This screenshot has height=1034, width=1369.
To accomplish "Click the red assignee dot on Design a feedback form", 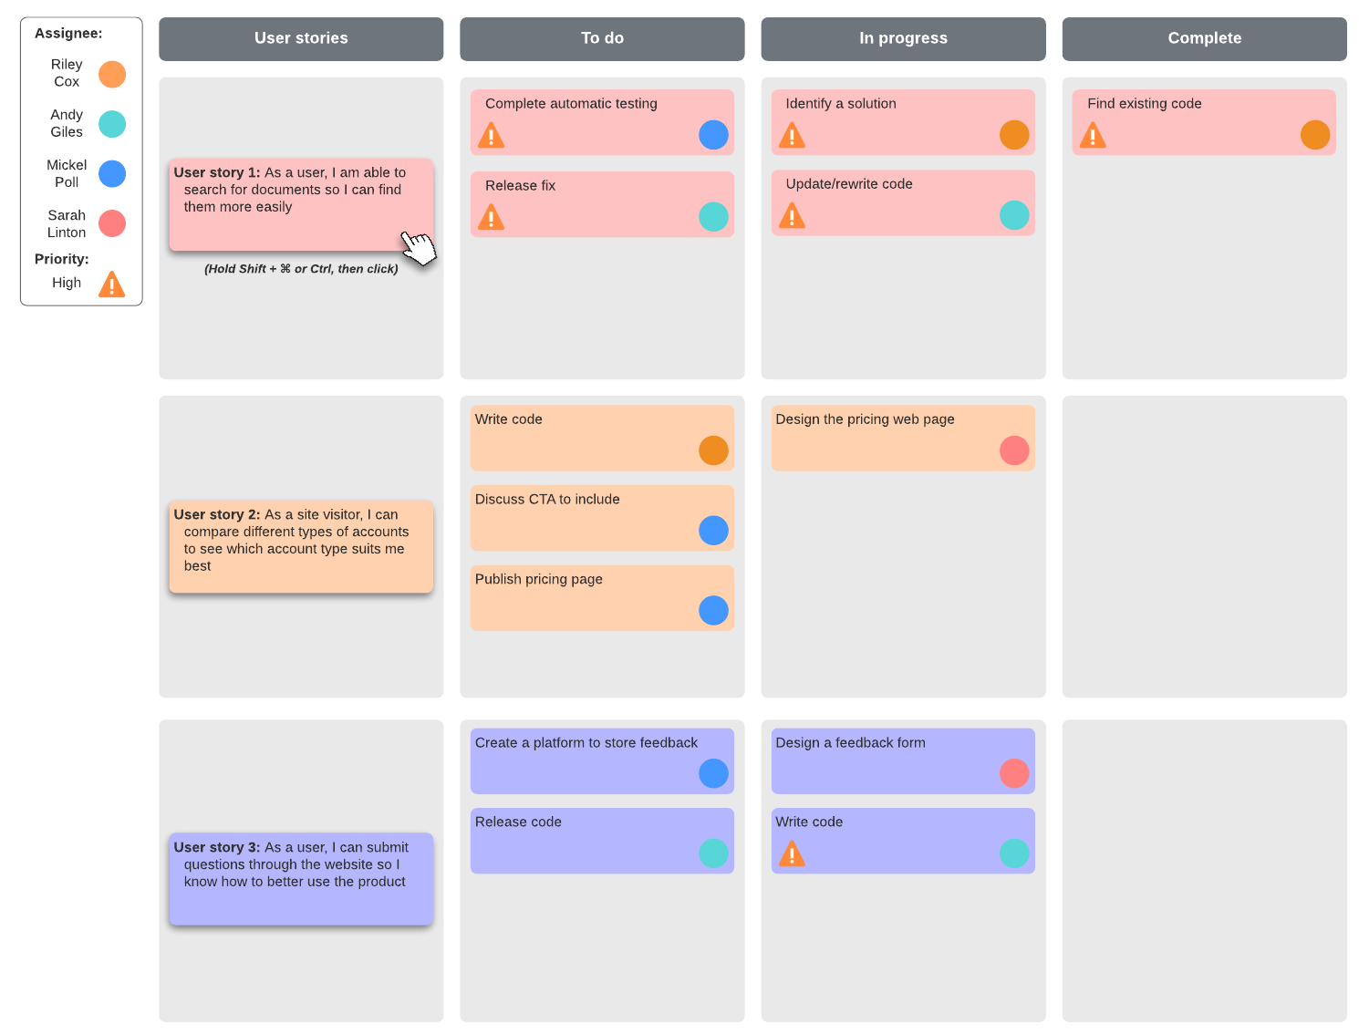I will coord(1014,773).
